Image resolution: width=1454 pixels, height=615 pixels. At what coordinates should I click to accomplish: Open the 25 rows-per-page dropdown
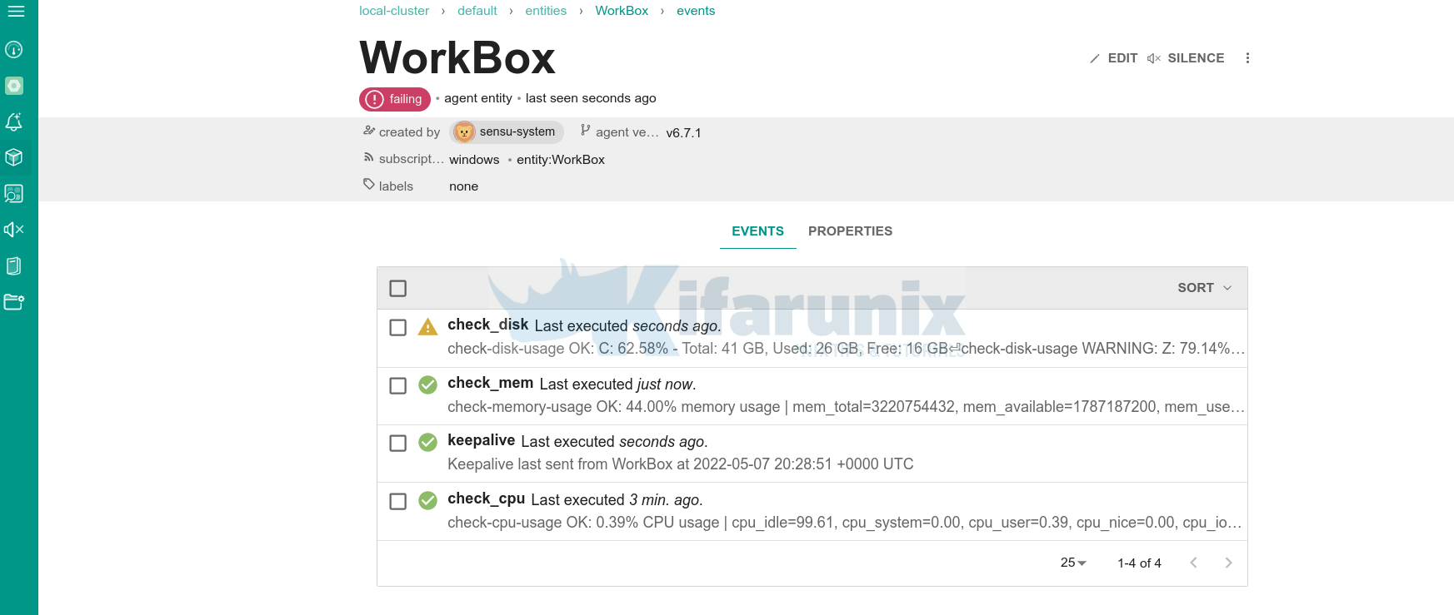point(1073,563)
